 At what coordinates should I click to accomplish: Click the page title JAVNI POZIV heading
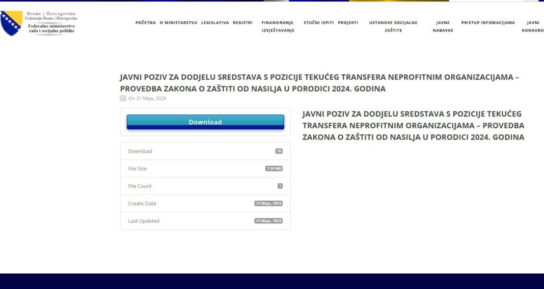coord(319,83)
